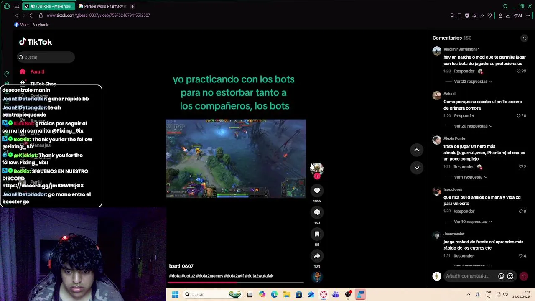Expand Ver 1 respuesta
This screenshot has height=301, width=535.
[x=470, y=177]
